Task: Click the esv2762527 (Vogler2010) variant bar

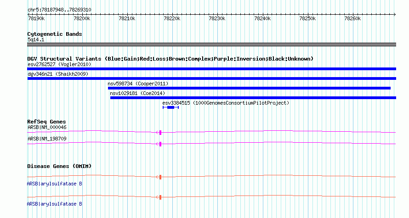Action: [x=211, y=69]
